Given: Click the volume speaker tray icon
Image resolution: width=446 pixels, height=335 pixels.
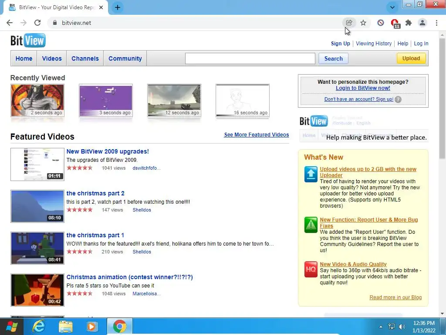Looking at the screenshot, I should [x=402, y=326].
